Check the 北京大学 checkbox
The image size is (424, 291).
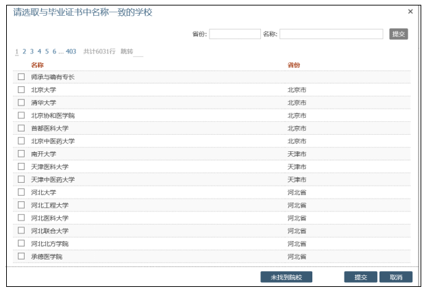click(x=21, y=90)
